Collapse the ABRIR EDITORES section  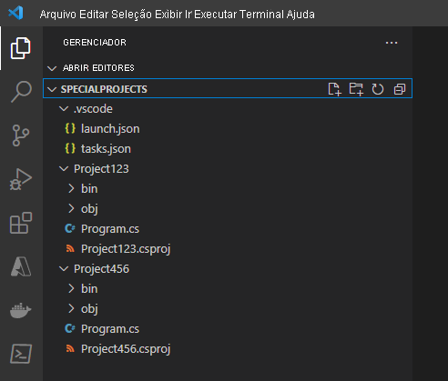[x=52, y=68]
